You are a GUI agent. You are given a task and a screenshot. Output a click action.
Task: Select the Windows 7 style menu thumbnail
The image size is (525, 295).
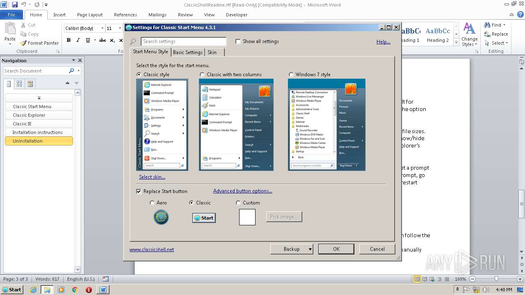326,125
